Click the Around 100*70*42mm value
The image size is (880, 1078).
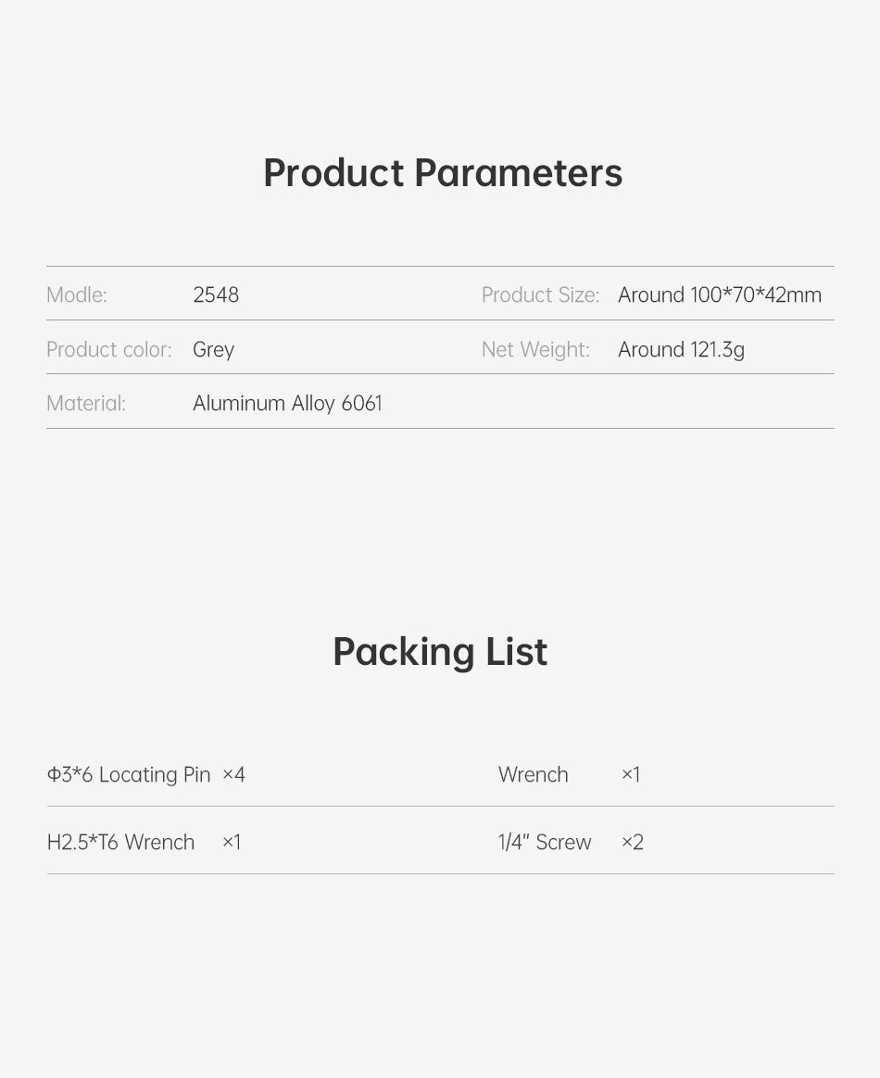(x=720, y=295)
